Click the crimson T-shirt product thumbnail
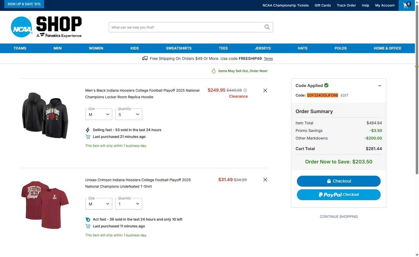 [x=45, y=205]
